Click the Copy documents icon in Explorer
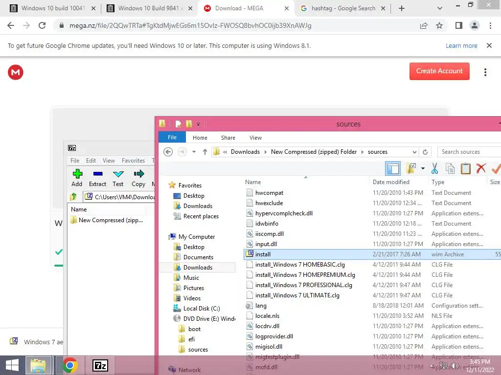 coord(450,168)
